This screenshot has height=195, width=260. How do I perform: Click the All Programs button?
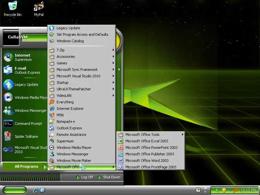[25, 166]
